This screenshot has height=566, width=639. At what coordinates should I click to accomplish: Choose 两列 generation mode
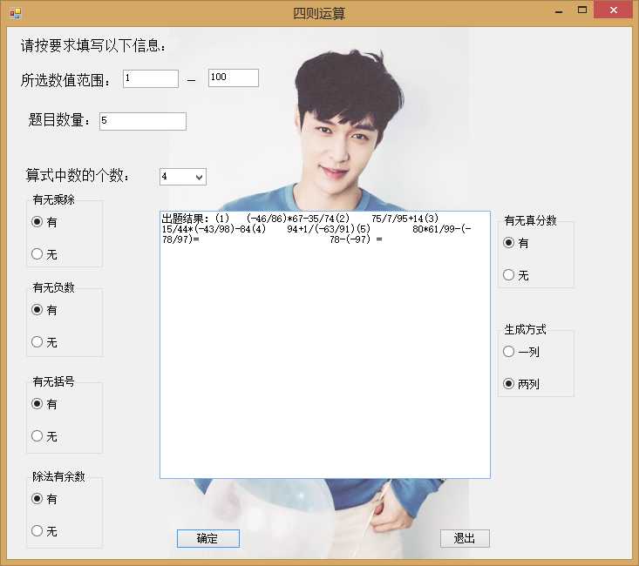(x=521, y=384)
